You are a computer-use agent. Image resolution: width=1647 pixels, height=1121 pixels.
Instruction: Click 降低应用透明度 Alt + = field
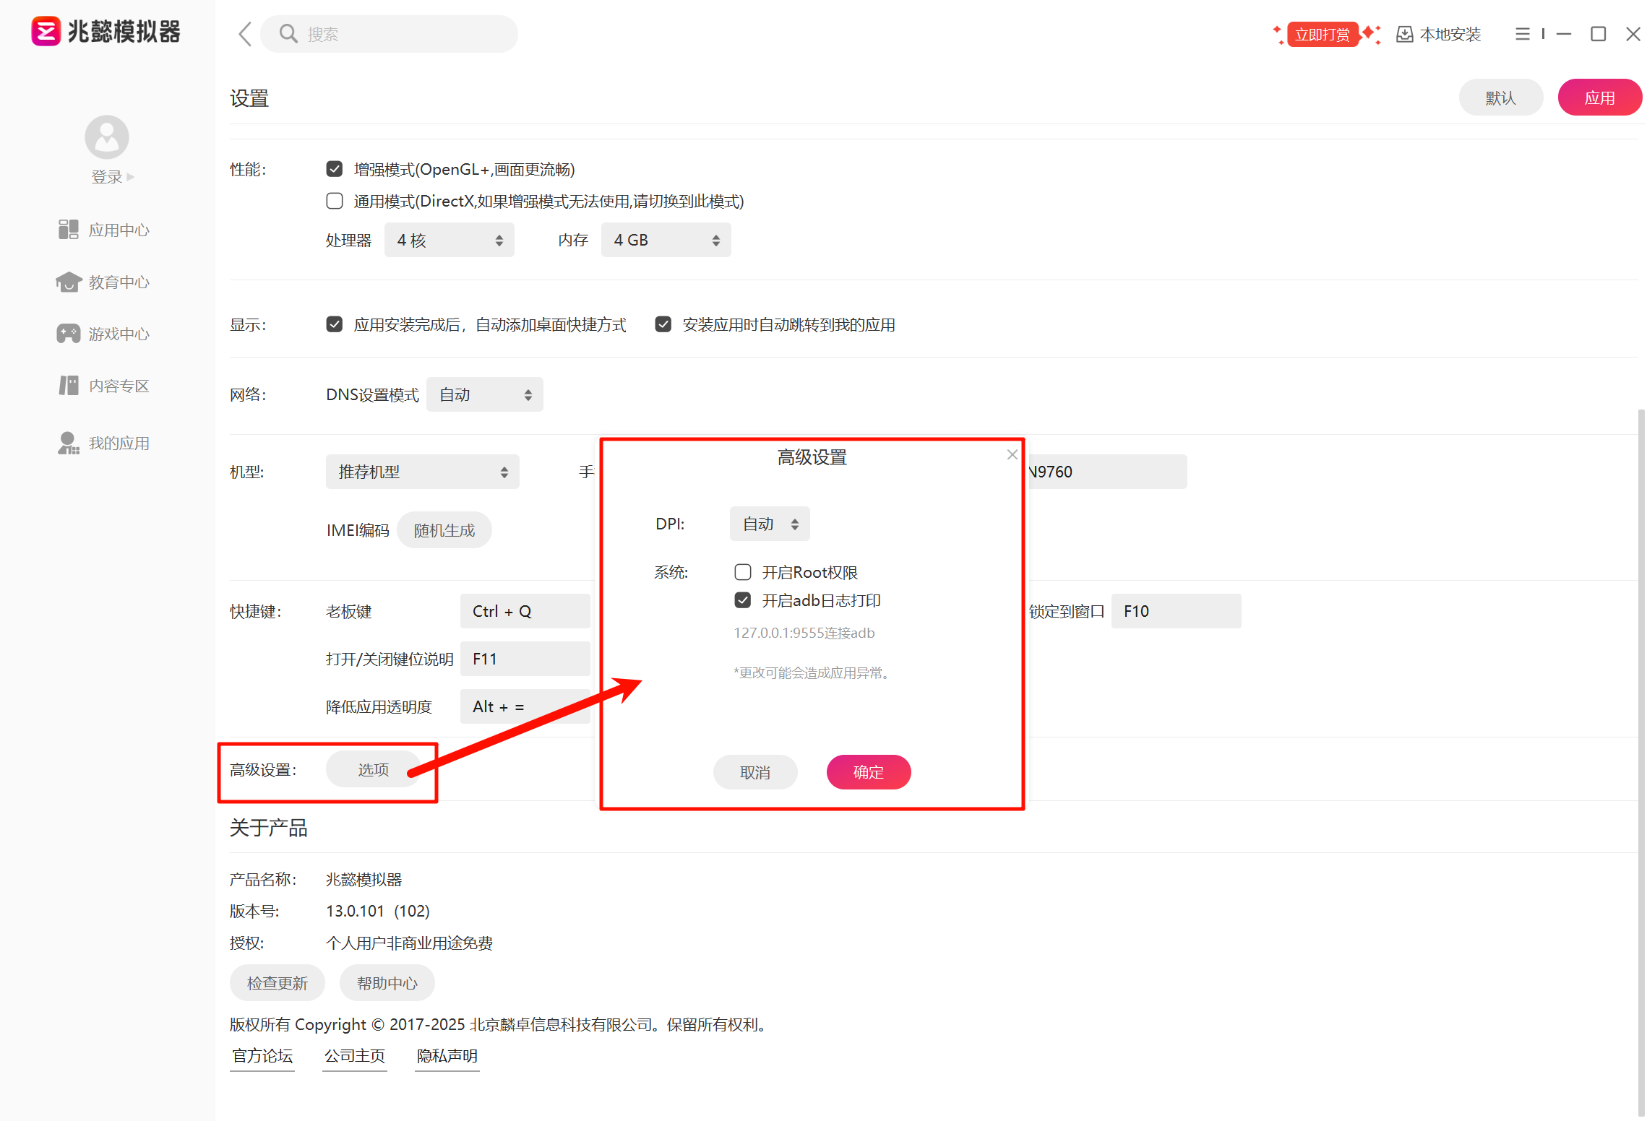click(525, 706)
